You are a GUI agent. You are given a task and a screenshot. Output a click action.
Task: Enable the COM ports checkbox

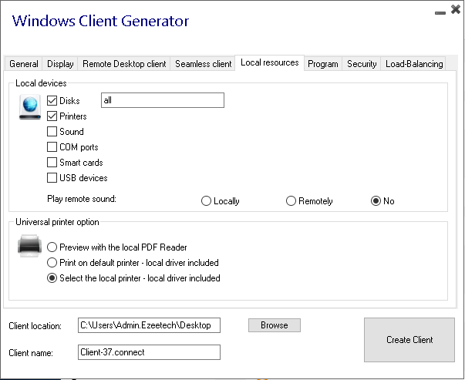52,147
